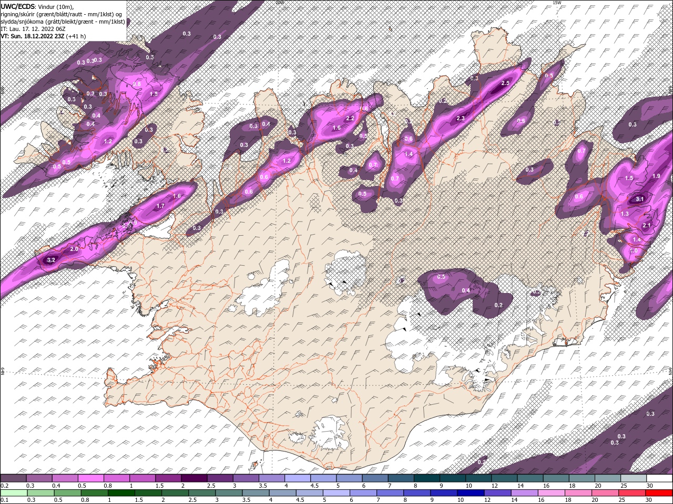
Task: Click the 0.8 value in the northwest band
Action: pyautogui.click(x=137, y=84)
